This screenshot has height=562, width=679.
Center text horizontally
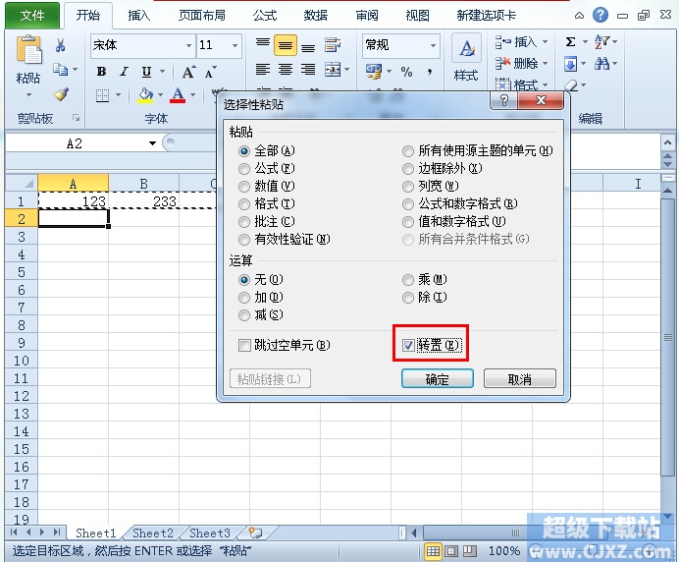click(x=286, y=70)
